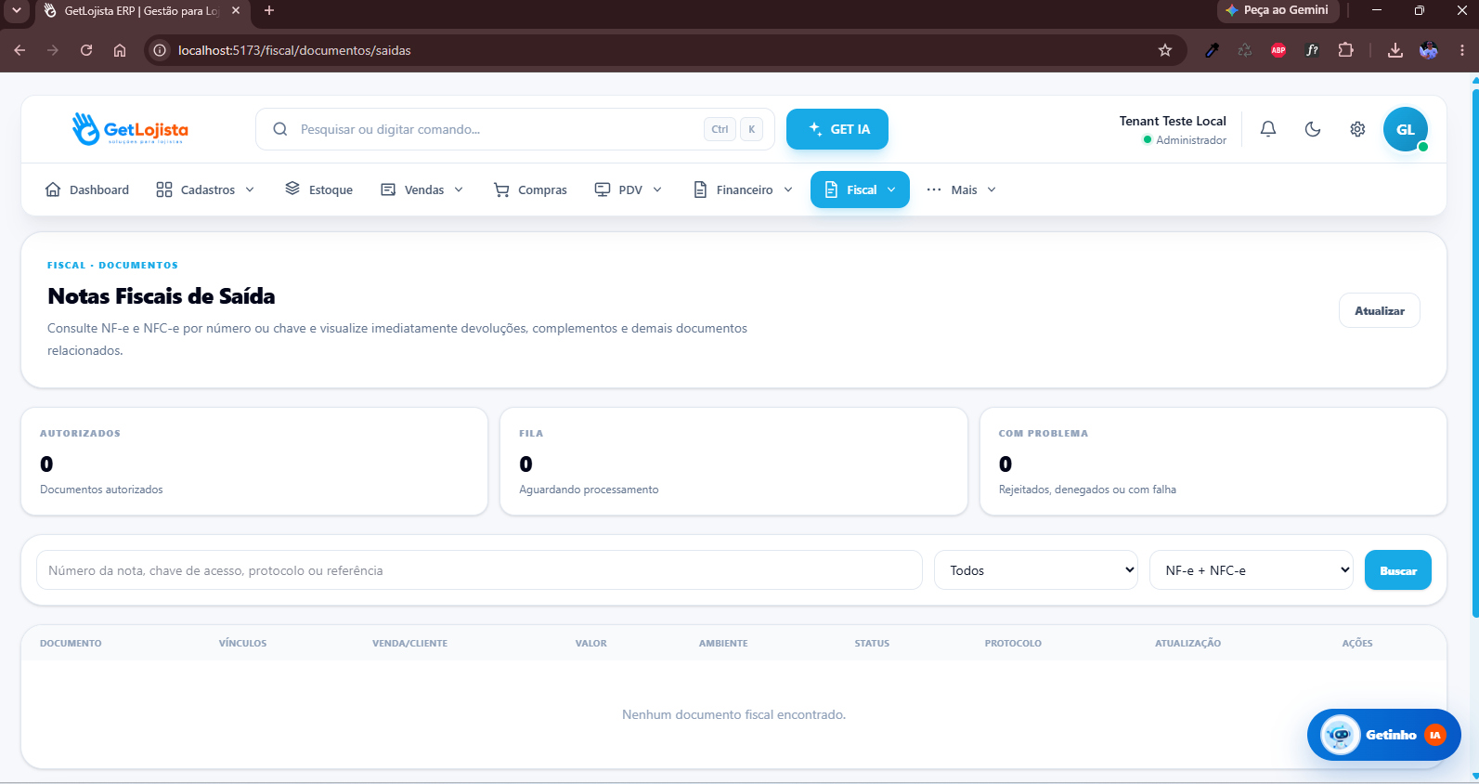Viewport: 1479px width, 784px height.
Task: Click the AdBlock Plus extension icon
Action: 1278,50
